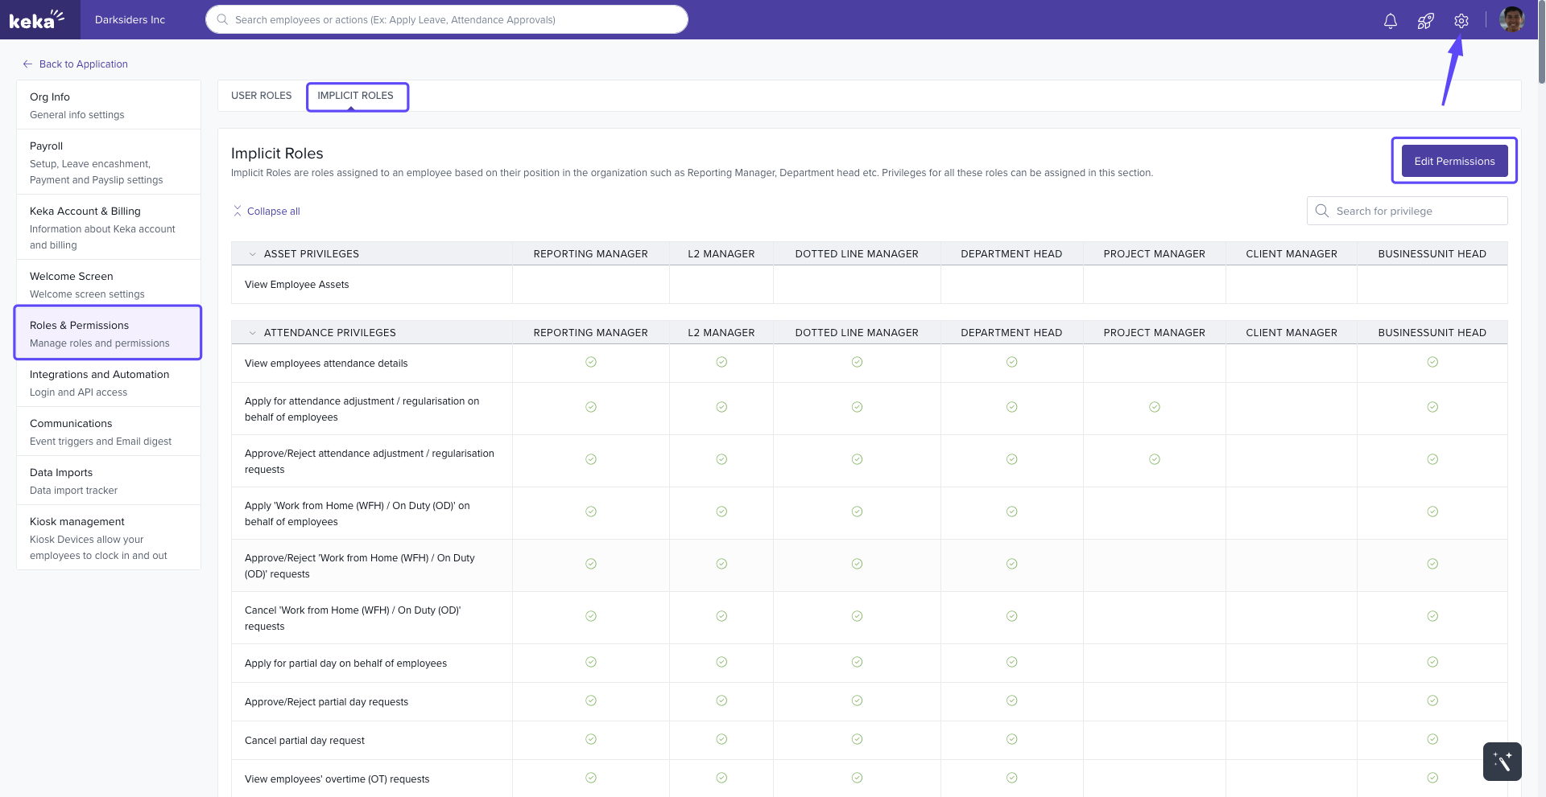This screenshot has height=797, width=1546.
Task: Collapse the Attendance Privileges section chevron
Action: (x=252, y=333)
